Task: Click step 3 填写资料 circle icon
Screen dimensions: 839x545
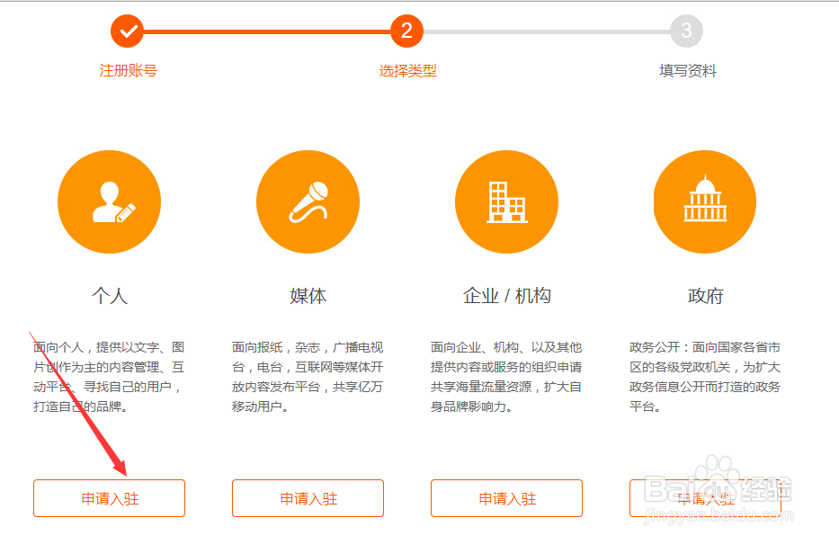Action: pyautogui.click(x=686, y=31)
